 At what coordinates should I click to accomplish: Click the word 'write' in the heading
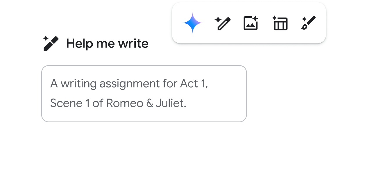pos(133,43)
